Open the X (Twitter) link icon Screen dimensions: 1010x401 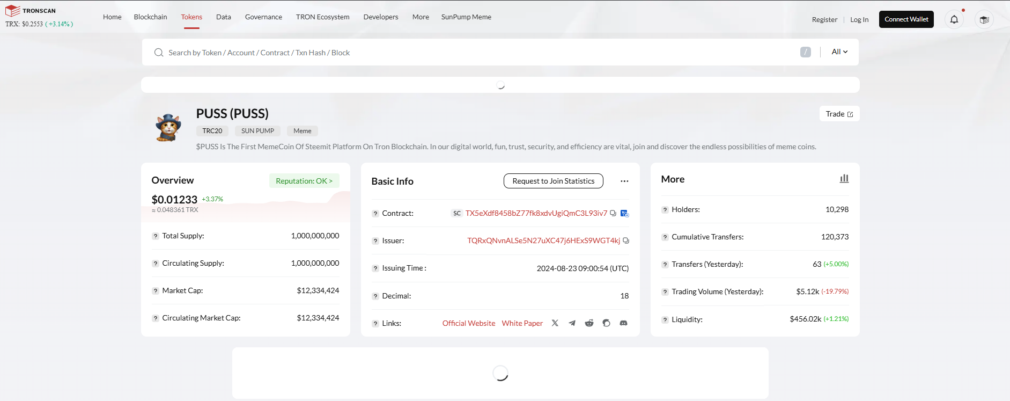coord(555,323)
